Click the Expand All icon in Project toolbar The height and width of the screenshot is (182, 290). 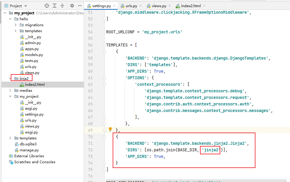pyautogui.click(x=55, y=6)
